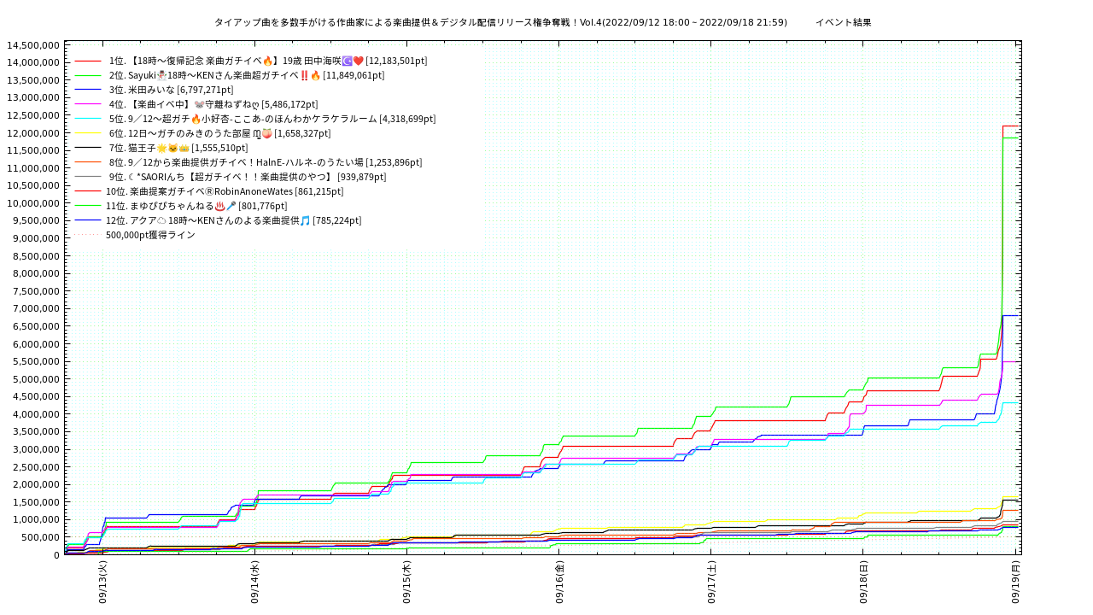Image resolution: width=1093 pixels, height=615 pixels.
Task: Click the 10位 RobinAnoneWates legend label
Action: point(225,191)
